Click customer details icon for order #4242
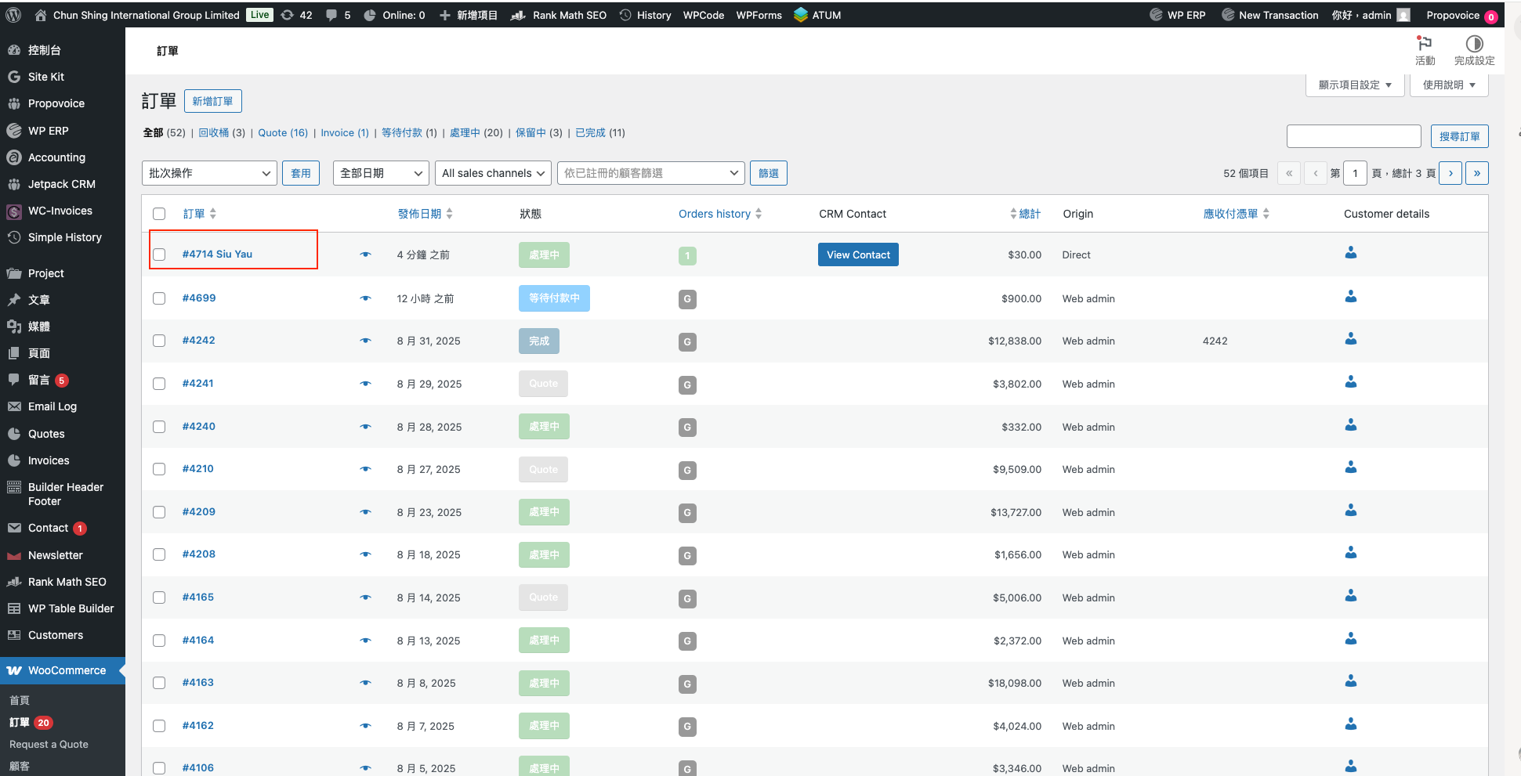The height and width of the screenshot is (776, 1521). pyautogui.click(x=1350, y=339)
